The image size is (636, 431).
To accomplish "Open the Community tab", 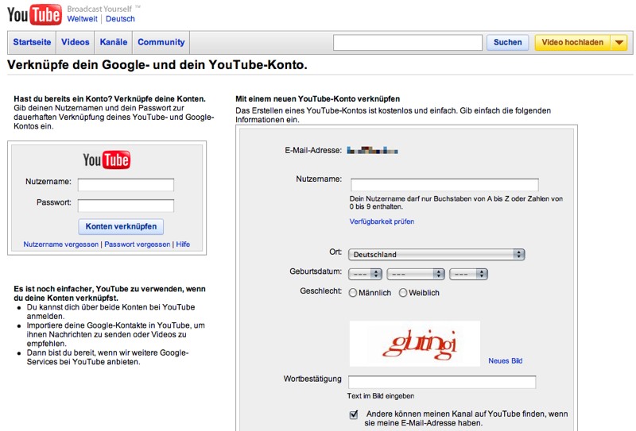I will (161, 43).
